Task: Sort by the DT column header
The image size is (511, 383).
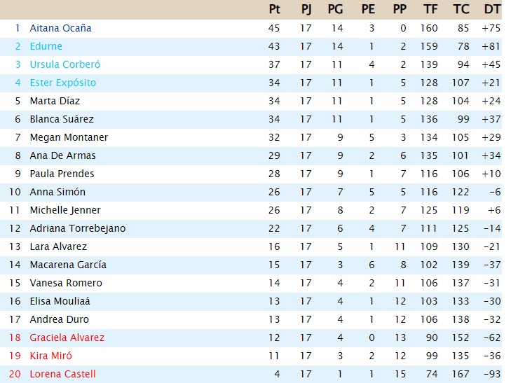Action: pos(492,9)
